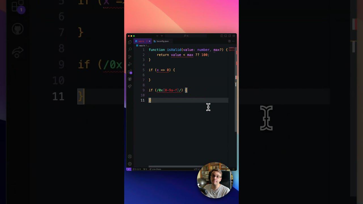
Task: Open the Search view in activity bar
Action: point(130,50)
